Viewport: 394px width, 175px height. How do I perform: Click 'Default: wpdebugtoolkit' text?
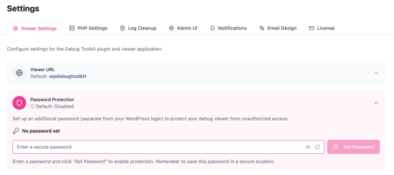(x=58, y=76)
